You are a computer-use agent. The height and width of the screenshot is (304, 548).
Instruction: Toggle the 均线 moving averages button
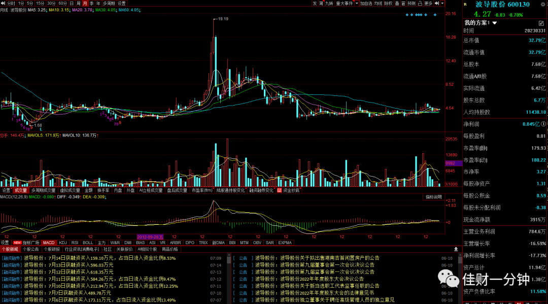(x=378, y=3)
